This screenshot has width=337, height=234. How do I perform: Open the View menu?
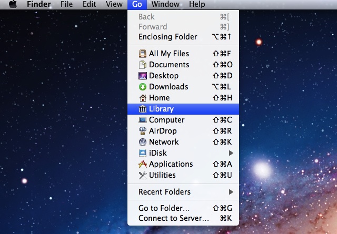coord(114,4)
